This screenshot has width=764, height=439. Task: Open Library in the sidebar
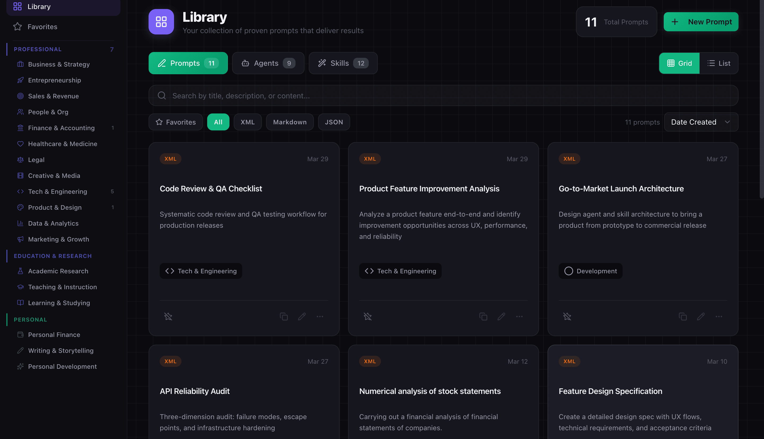(x=63, y=6)
